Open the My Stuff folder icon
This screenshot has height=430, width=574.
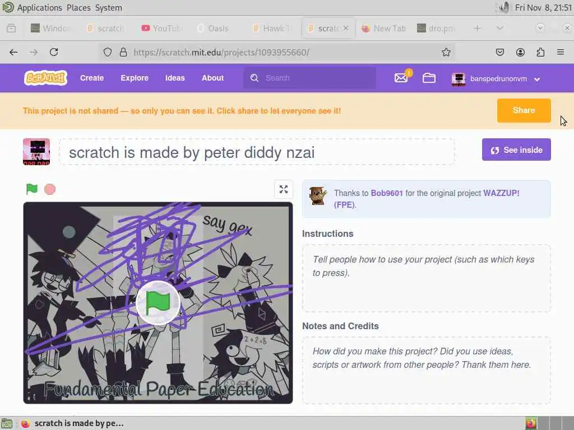pos(429,78)
